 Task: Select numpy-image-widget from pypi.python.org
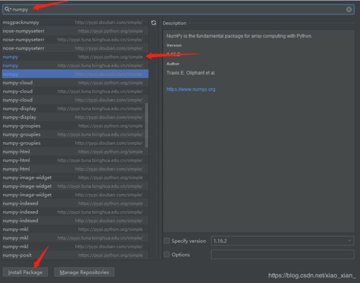coord(75,177)
